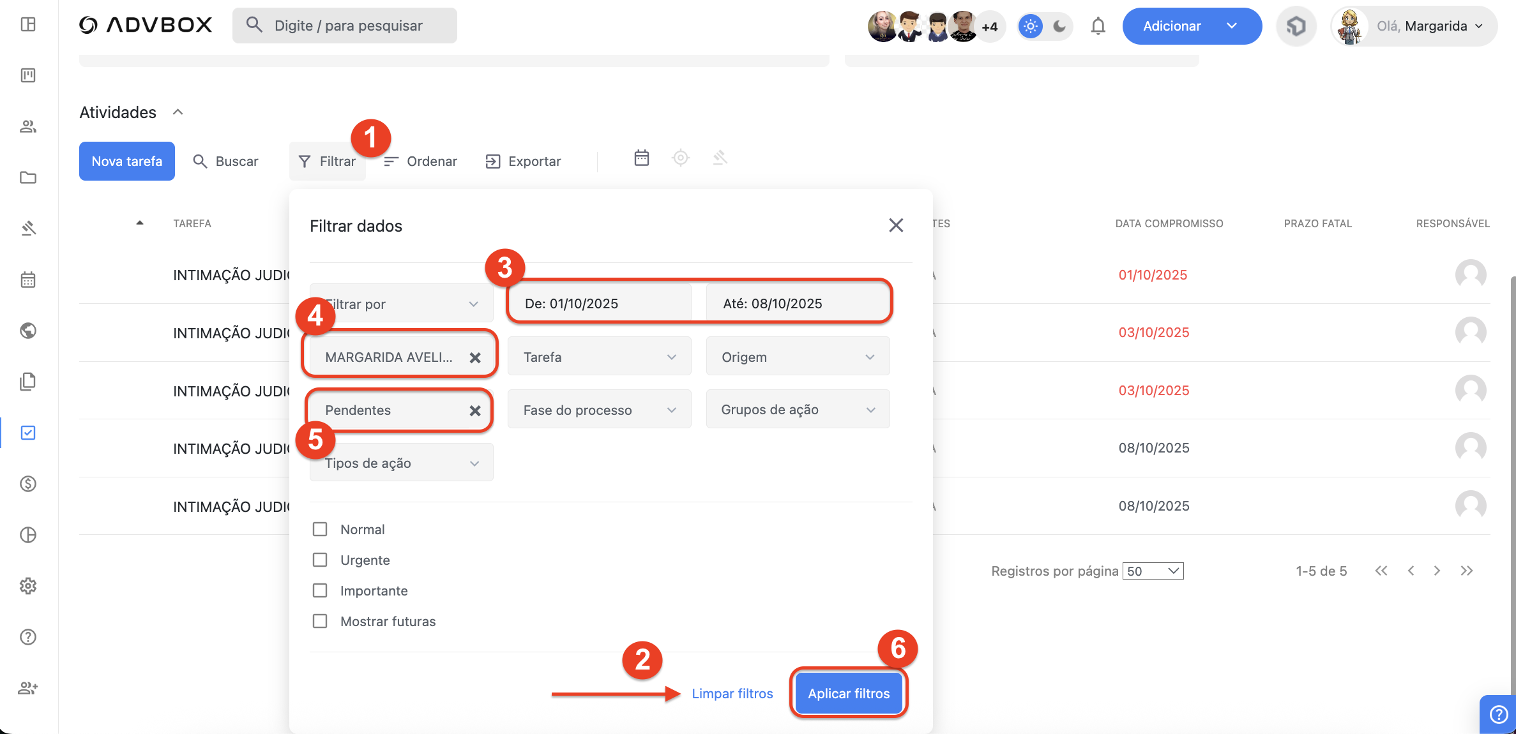Open the Registros por página selector
The width and height of the screenshot is (1516, 734).
(x=1153, y=571)
